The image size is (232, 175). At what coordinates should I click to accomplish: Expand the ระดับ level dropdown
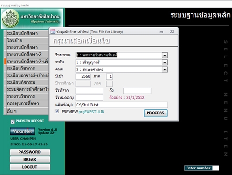(165, 62)
